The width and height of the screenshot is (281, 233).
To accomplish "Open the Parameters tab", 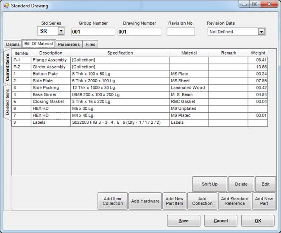I will coord(69,44).
